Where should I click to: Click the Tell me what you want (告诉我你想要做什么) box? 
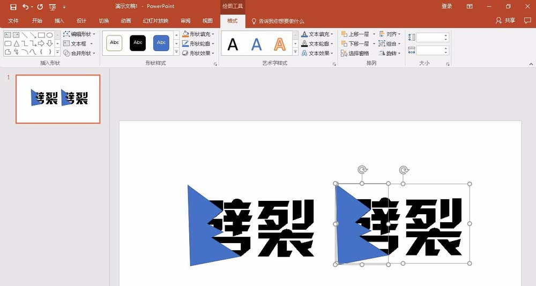pyautogui.click(x=278, y=21)
